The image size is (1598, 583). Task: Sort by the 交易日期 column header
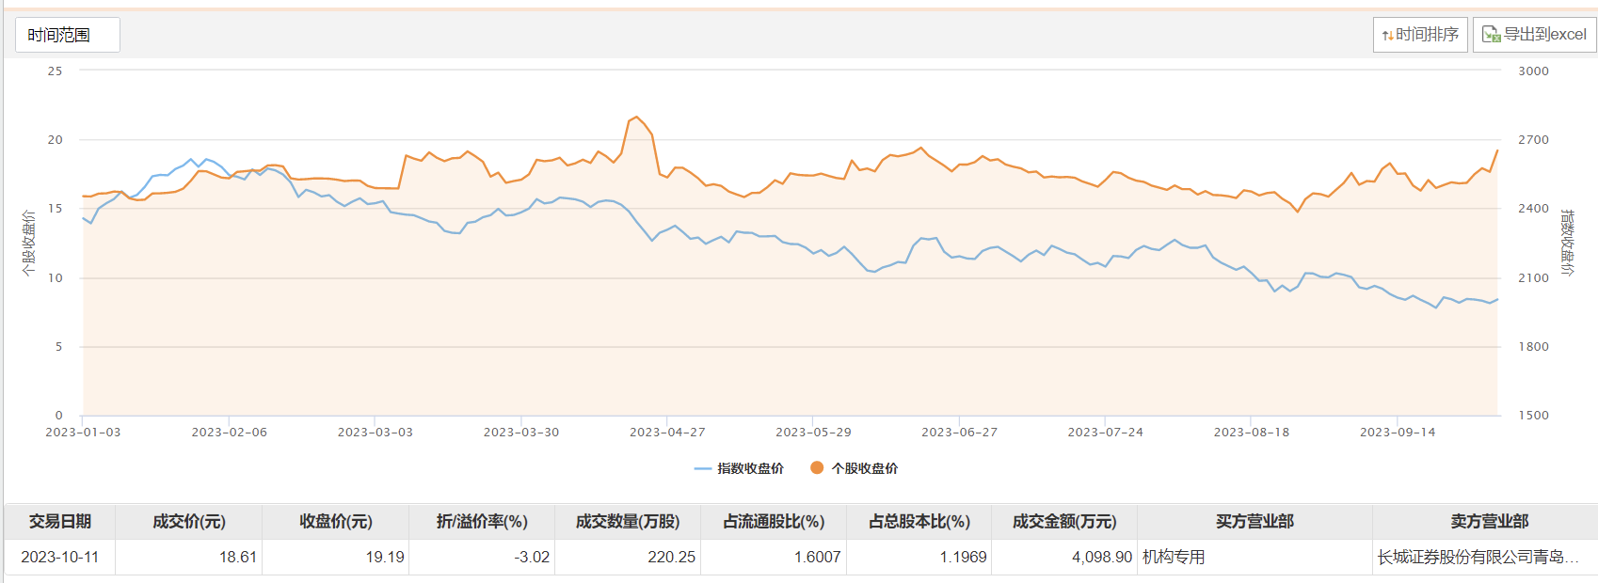(x=60, y=522)
